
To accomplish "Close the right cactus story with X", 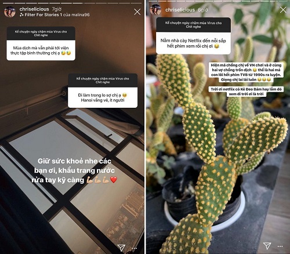I will 283,10.
